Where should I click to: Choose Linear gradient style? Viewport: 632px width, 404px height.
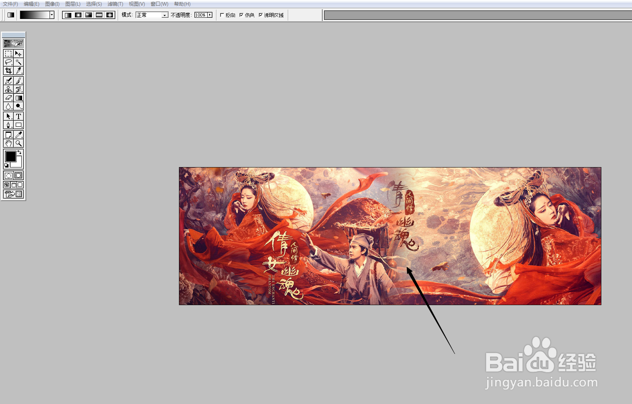[x=68, y=15]
